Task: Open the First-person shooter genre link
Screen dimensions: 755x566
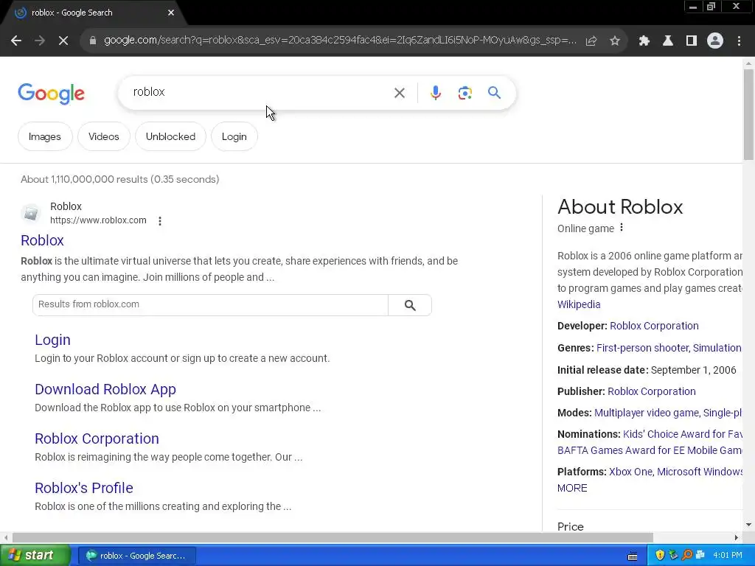Action: [642, 348]
